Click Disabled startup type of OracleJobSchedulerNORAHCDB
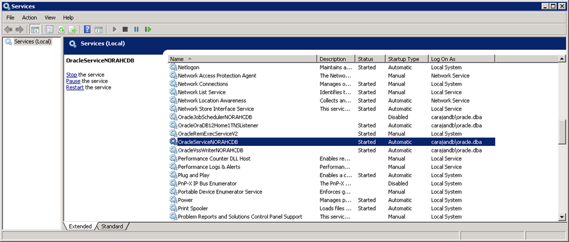This screenshot has height=242, width=569. pos(398,117)
